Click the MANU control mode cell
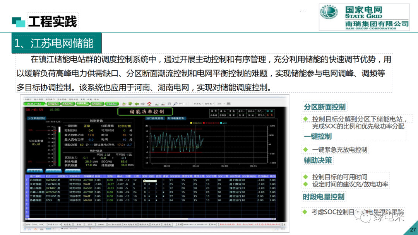Viewport: 418px width, 235px height. [x=87, y=200]
